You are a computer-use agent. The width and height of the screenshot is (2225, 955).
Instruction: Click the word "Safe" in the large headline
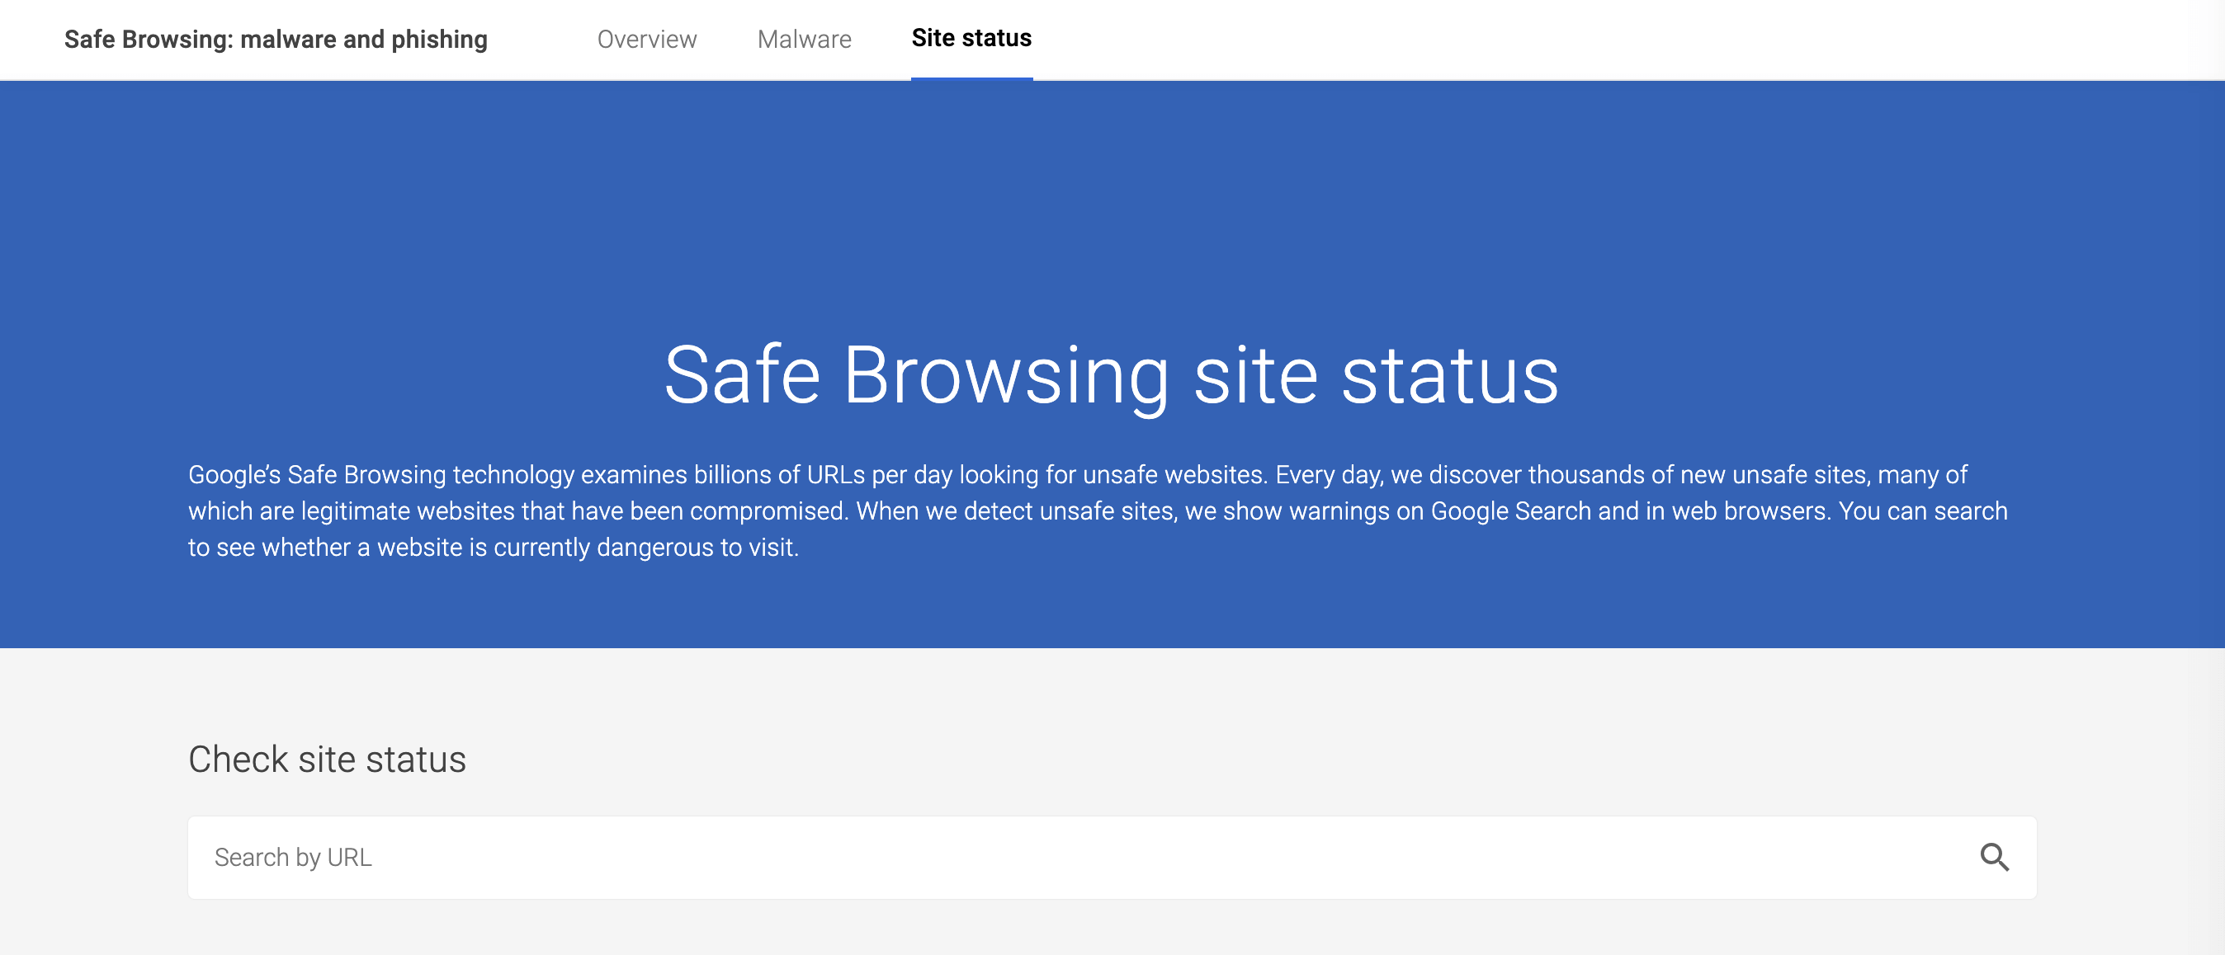click(x=741, y=374)
